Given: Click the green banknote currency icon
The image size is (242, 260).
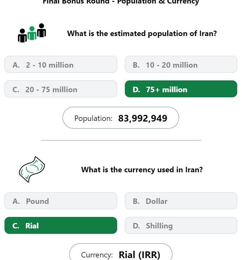Looking at the screenshot, I should click(32, 169).
